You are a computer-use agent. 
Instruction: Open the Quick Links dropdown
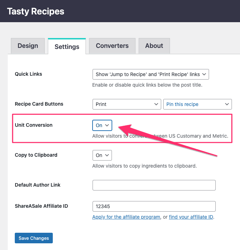(x=151, y=74)
